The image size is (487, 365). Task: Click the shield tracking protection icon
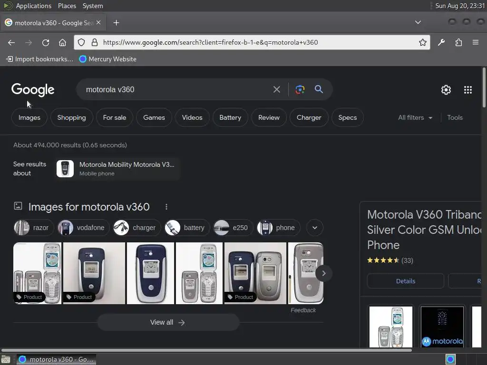81,42
